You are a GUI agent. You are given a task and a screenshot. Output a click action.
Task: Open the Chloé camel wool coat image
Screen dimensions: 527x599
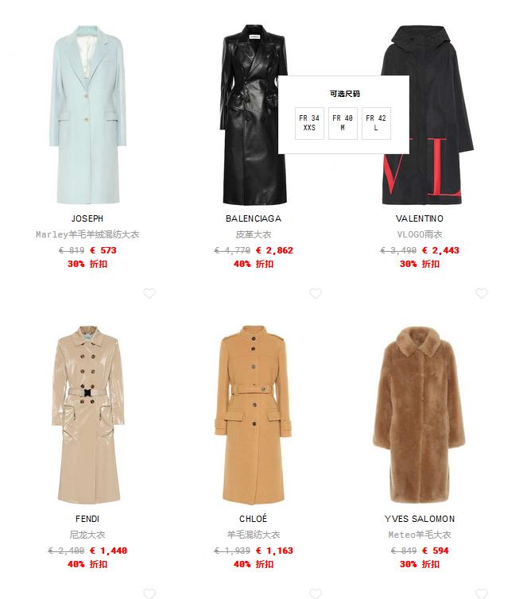pyautogui.click(x=254, y=415)
